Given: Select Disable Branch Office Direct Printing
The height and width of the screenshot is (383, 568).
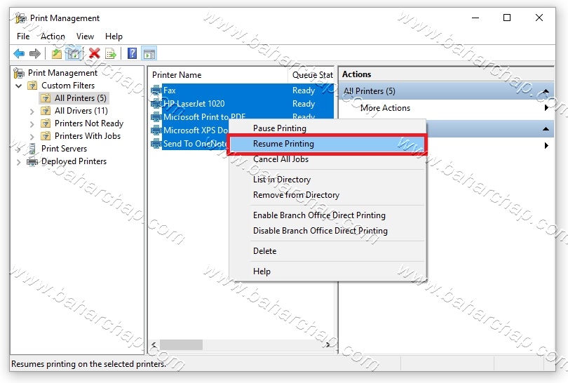Looking at the screenshot, I should point(320,231).
